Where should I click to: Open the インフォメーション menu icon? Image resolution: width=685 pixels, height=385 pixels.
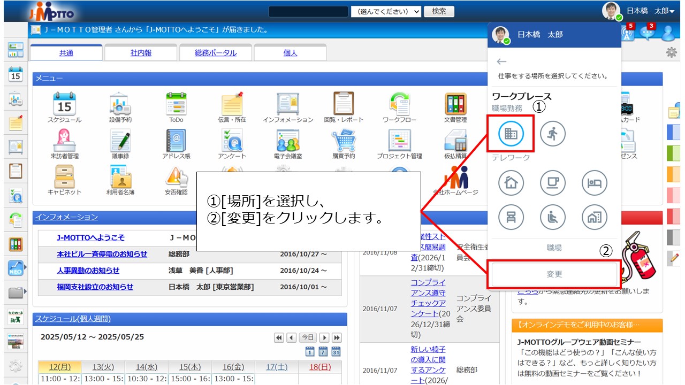coord(288,104)
